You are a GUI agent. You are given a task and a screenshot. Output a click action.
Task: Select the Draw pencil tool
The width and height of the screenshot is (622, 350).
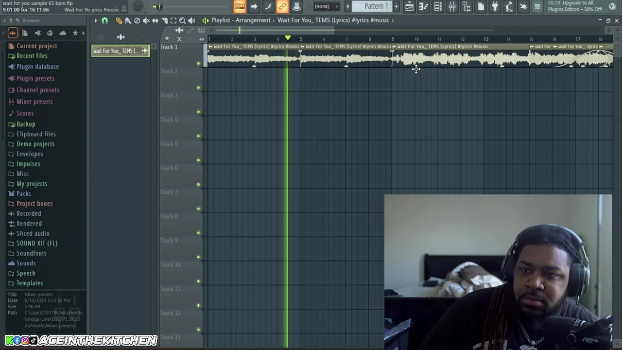119,20
